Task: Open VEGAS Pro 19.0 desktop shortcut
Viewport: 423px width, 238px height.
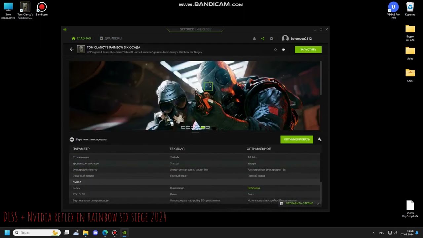Action: (393, 11)
